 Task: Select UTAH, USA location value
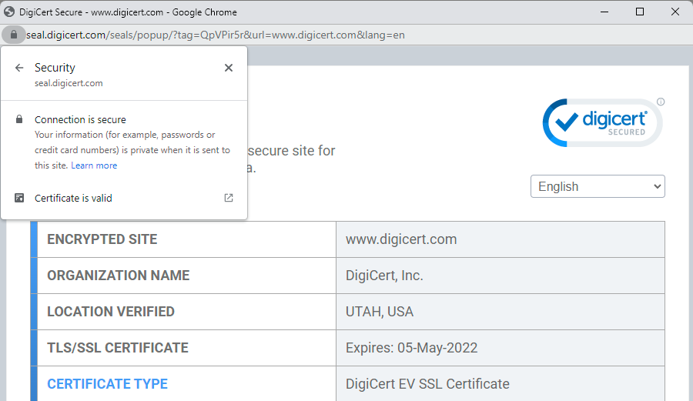tap(380, 312)
